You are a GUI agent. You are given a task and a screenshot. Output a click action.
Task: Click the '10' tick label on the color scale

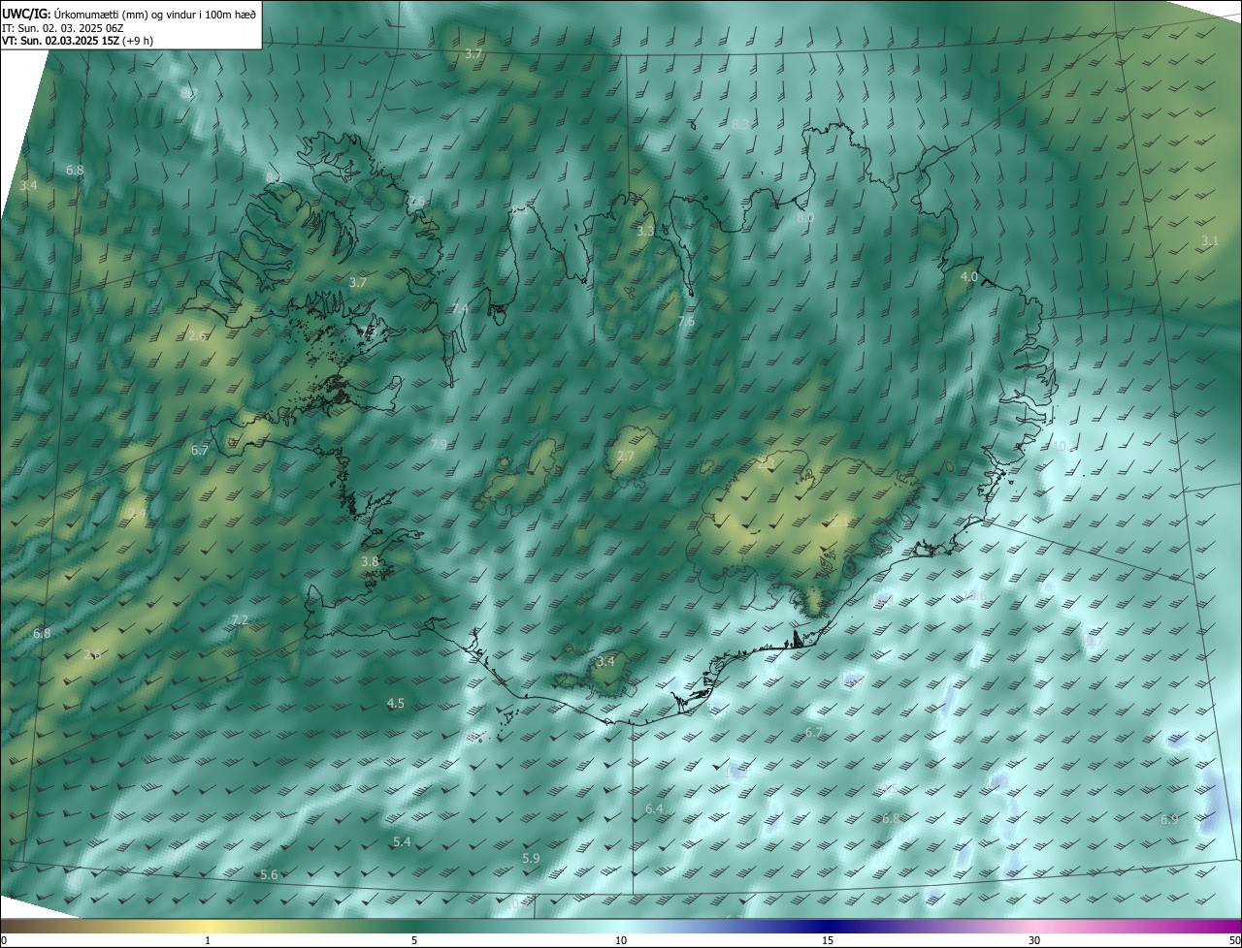[621, 940]
